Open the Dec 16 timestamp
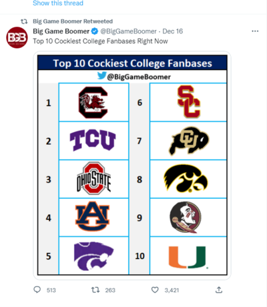The height and width of the screenshot is (307, 267). click(173, 31)
